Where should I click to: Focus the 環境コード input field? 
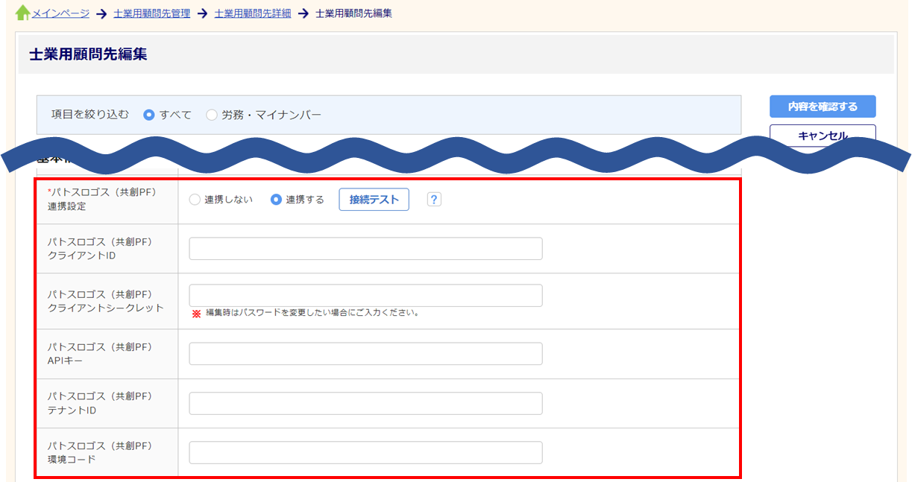pos(365,452)
